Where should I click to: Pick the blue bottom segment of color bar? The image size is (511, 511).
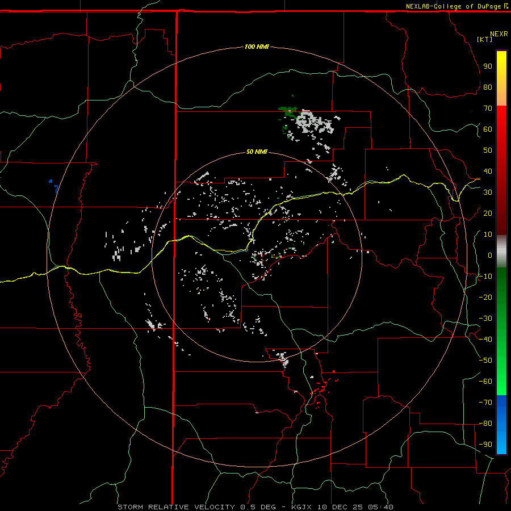[x=501, y=425]
